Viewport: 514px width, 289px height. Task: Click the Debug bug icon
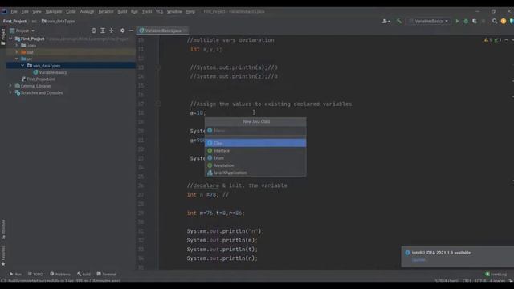coord(466,22)
